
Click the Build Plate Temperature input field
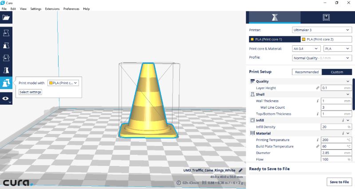point(336,146)
